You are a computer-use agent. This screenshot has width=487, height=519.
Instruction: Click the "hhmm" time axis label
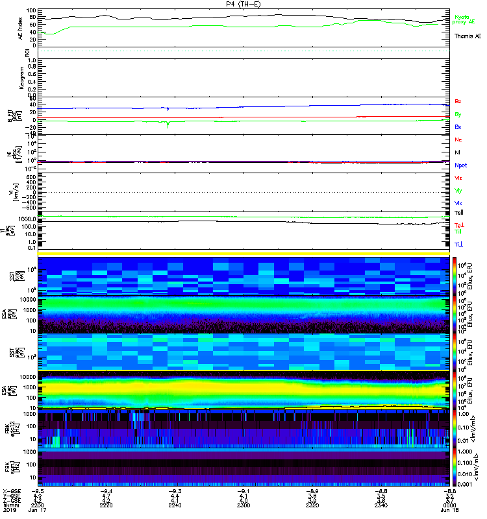11,505
